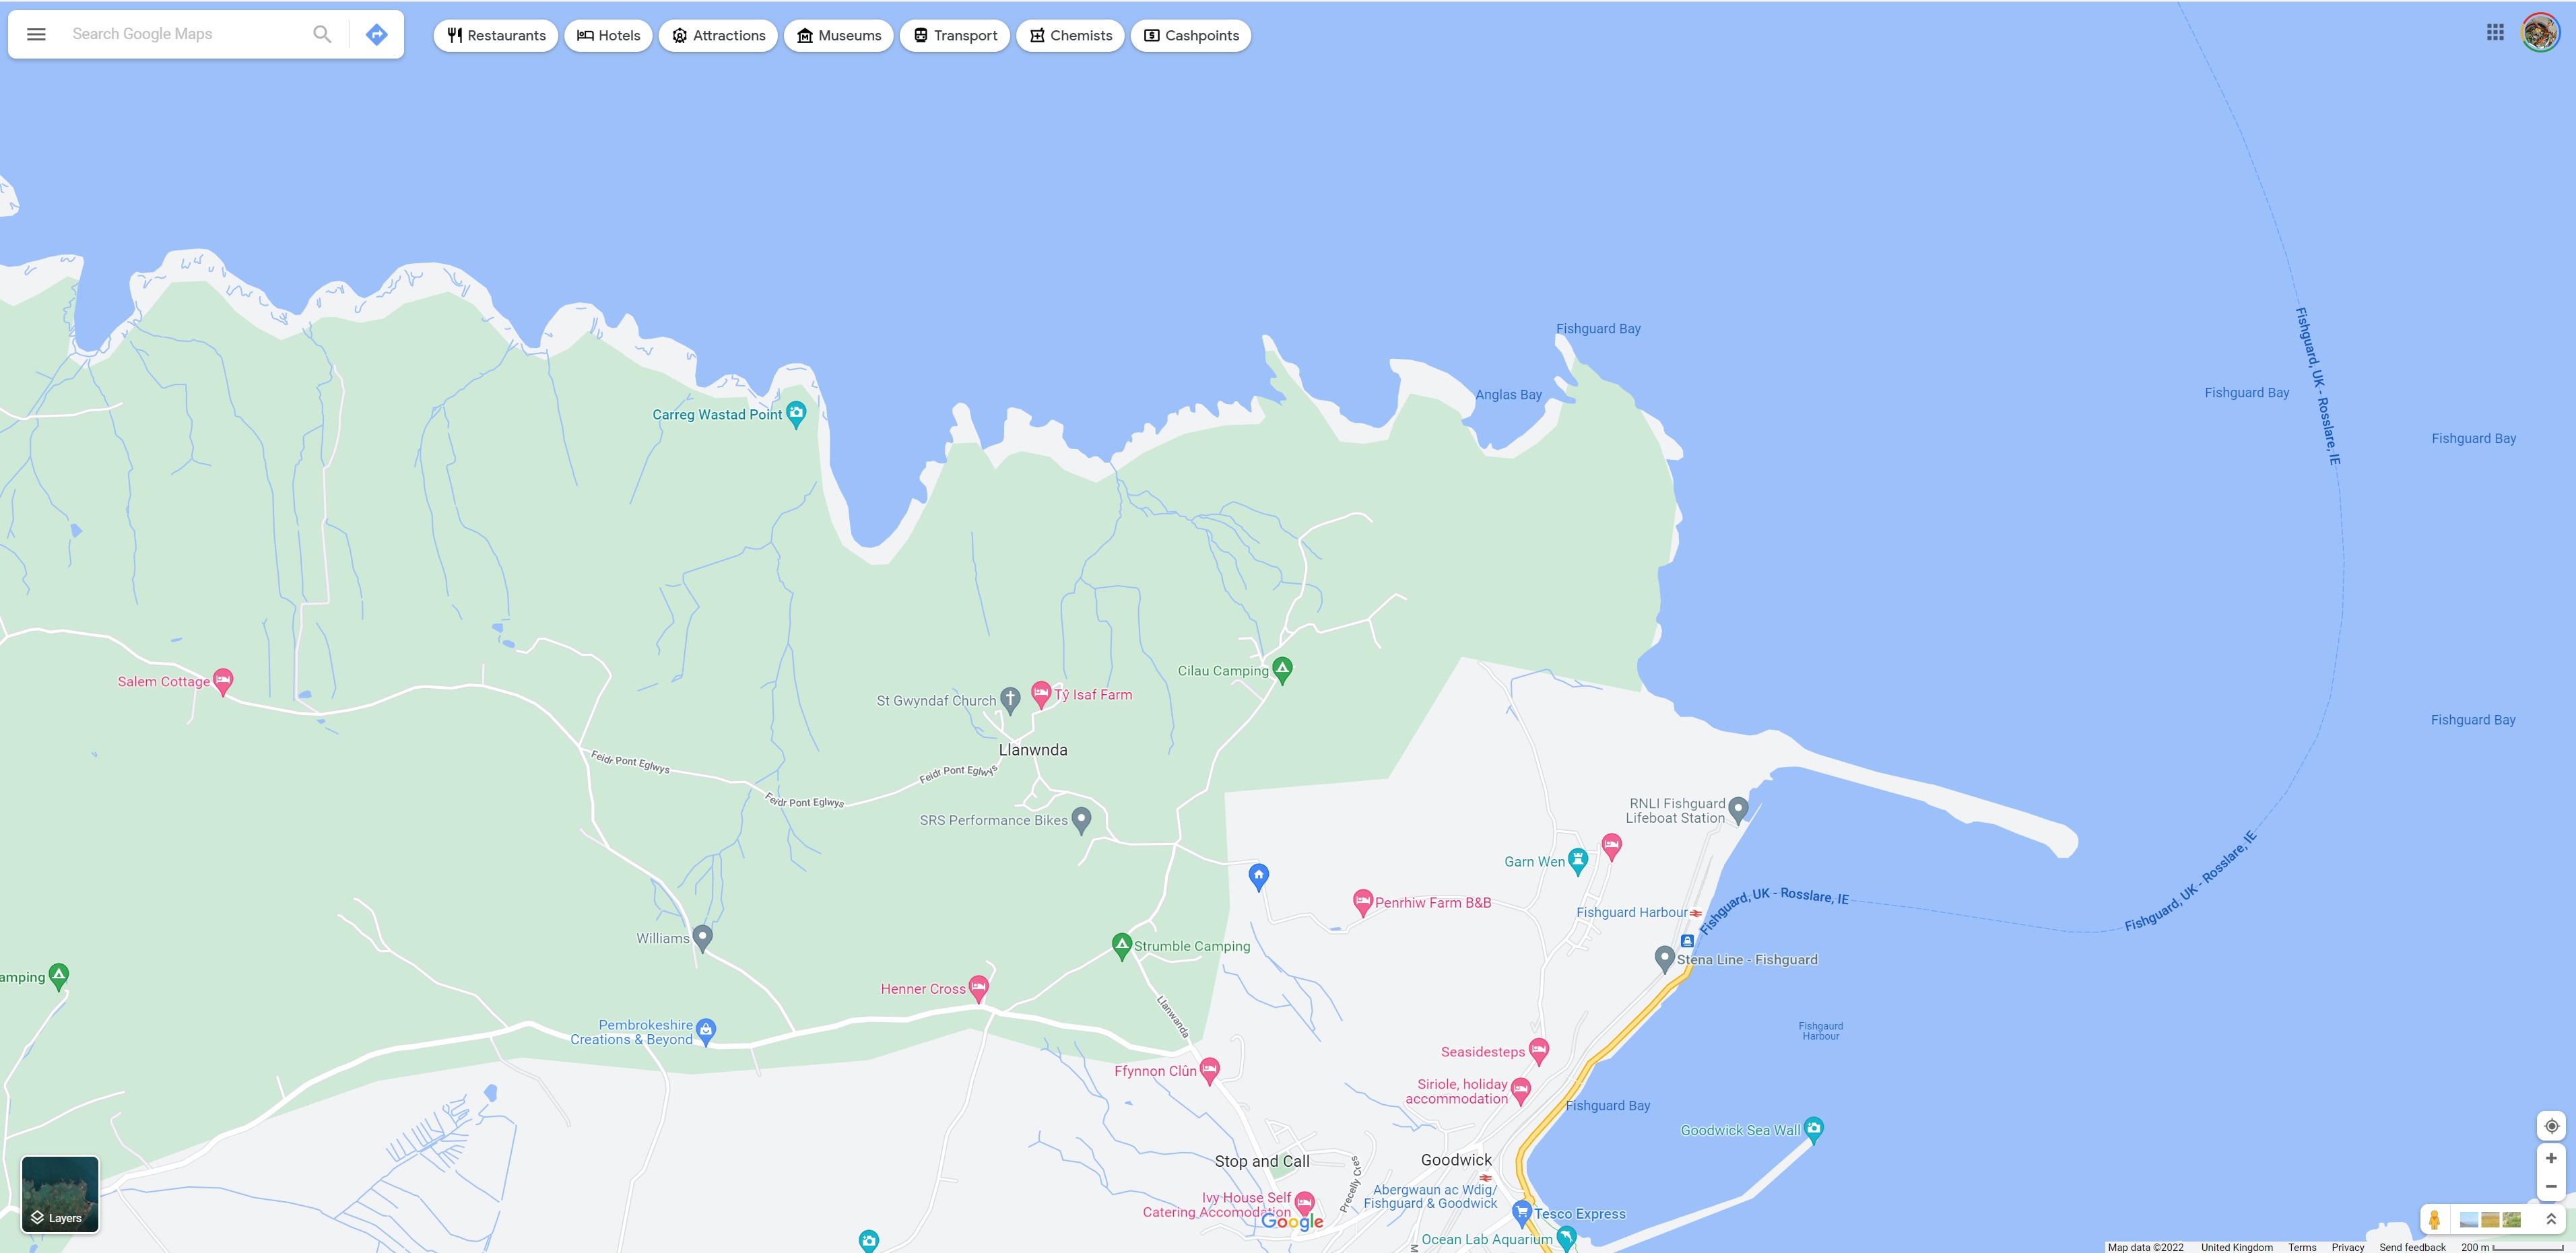Zoom in with plus button
The image size is (2576, 1253).
click(2551, 1158)
